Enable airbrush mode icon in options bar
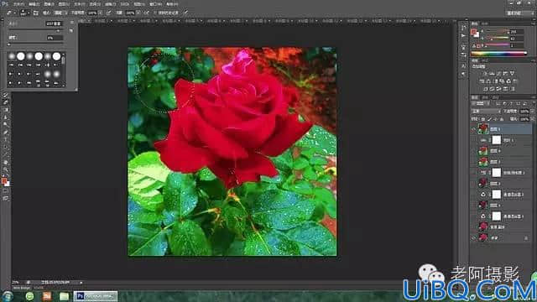 (x=146, y=13)
